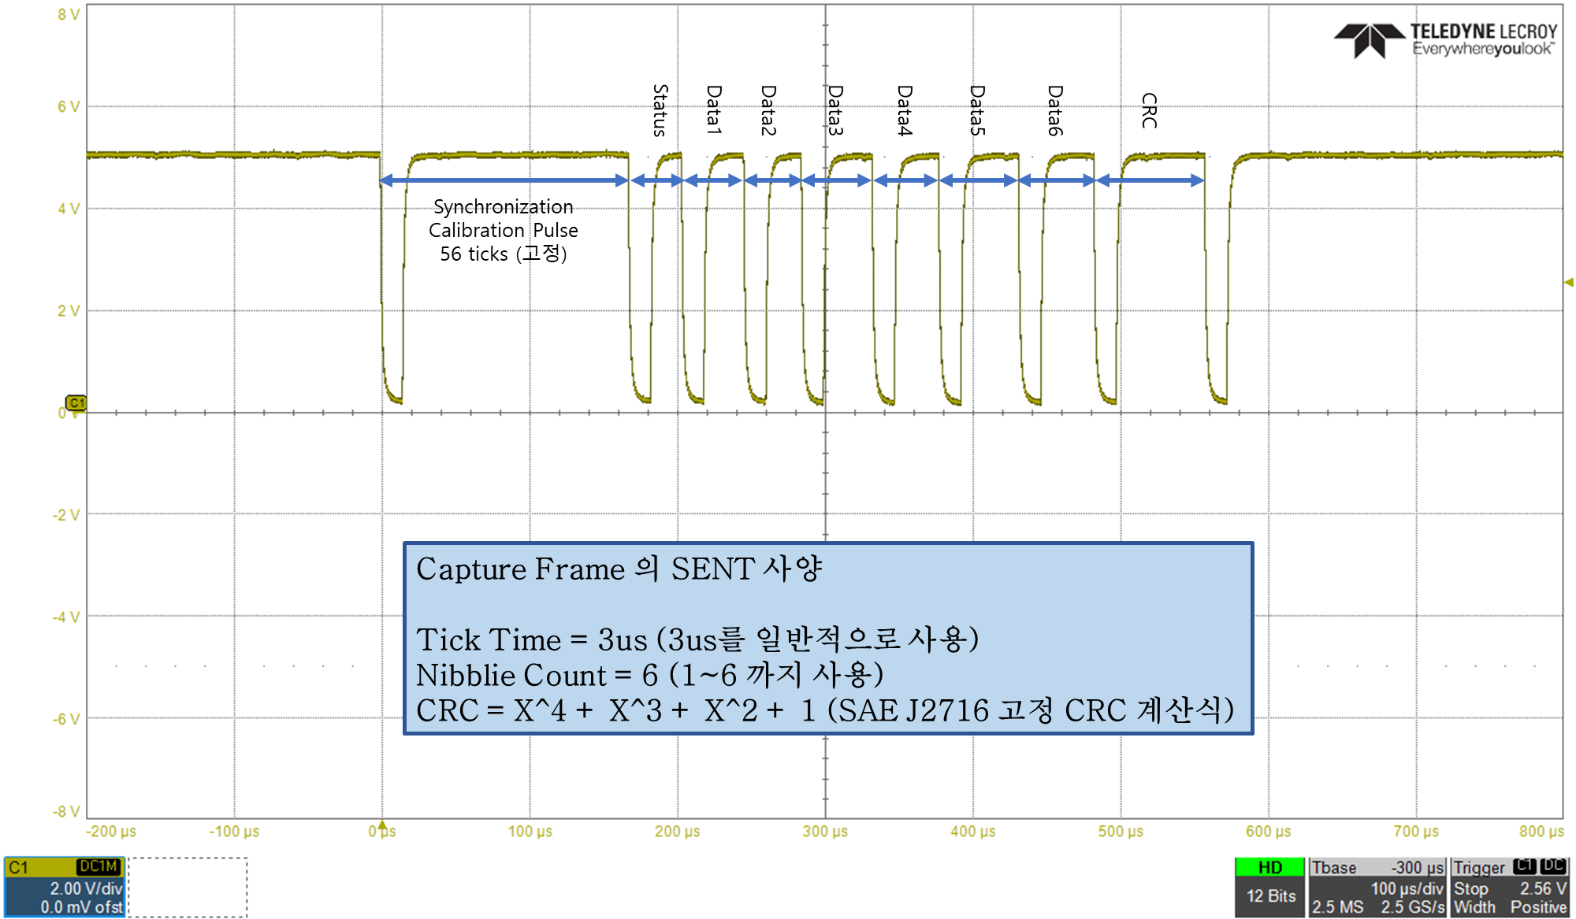The image size is (1576, 919).
Task: Click the 200 µs time axis label
Action: pyautogui.click(x=678, y=832)
